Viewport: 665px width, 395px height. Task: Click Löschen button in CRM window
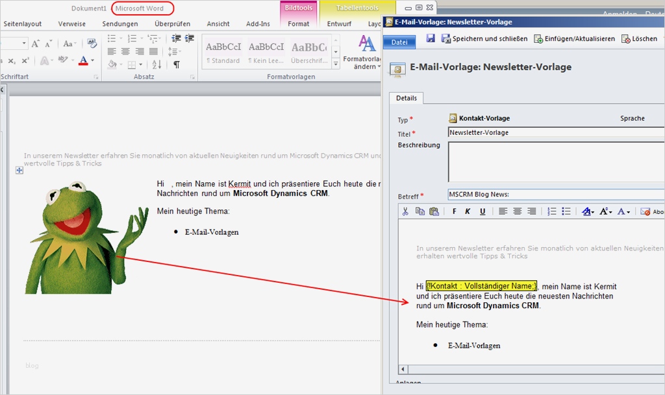(x=640, y=38)
